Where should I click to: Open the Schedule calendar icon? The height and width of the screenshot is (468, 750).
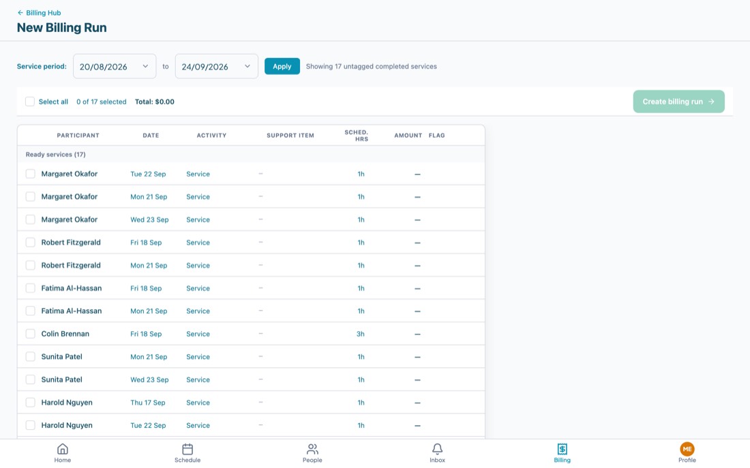[187, 449]
